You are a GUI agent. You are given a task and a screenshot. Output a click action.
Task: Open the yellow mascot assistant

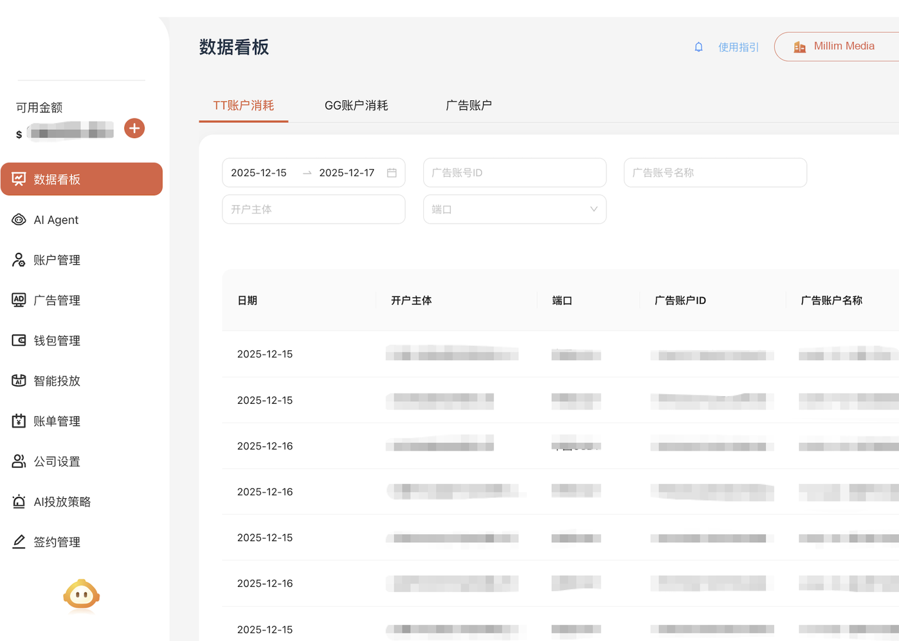81,595
